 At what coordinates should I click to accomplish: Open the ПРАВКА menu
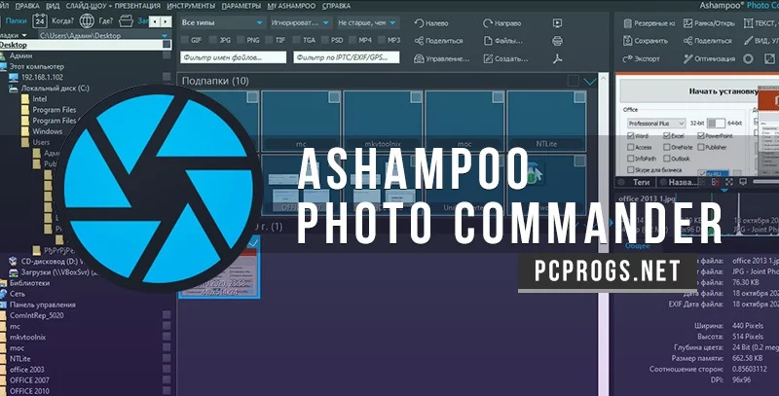(x=28, y=6)
